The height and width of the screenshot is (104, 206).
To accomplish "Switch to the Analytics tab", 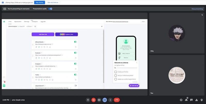I will click(35, 22).
